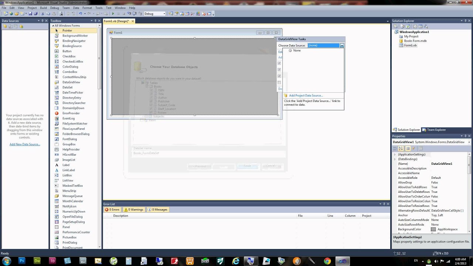Select the Pointer tool in Toolbox
Image resolution: width=473 pixels, height=266 pixels.
73,31
